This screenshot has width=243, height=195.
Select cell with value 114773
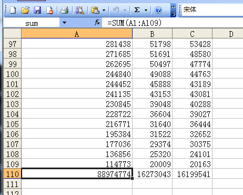coord(77,164)
